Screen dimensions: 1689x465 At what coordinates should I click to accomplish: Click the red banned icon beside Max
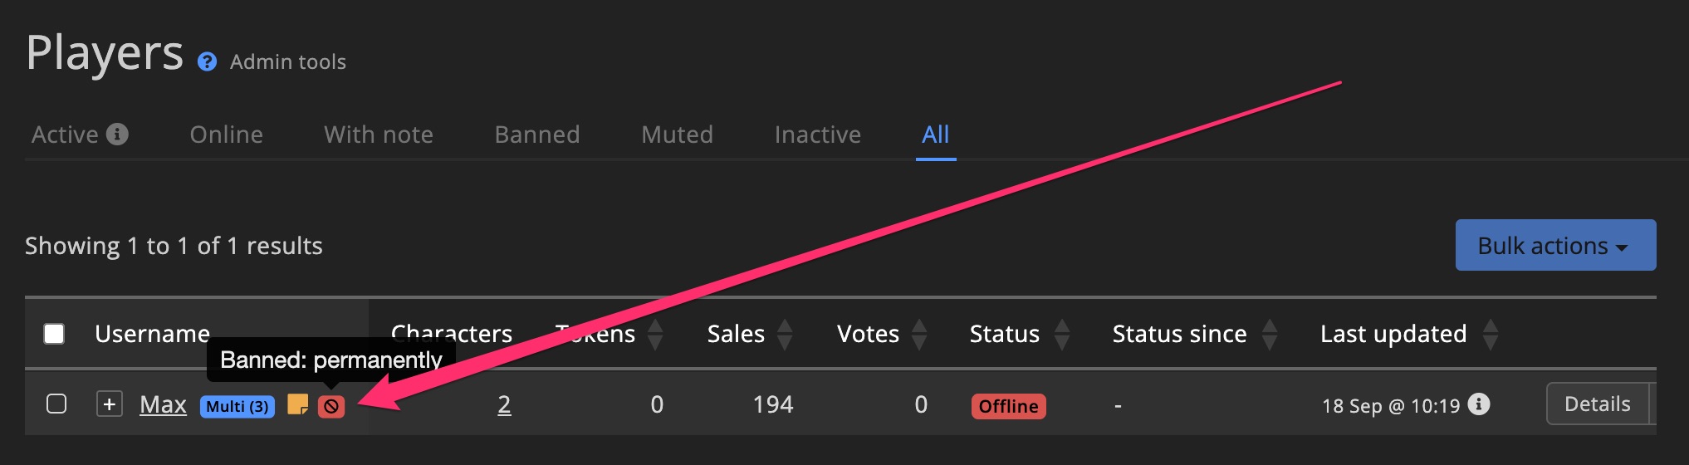[x=331, y=406]
